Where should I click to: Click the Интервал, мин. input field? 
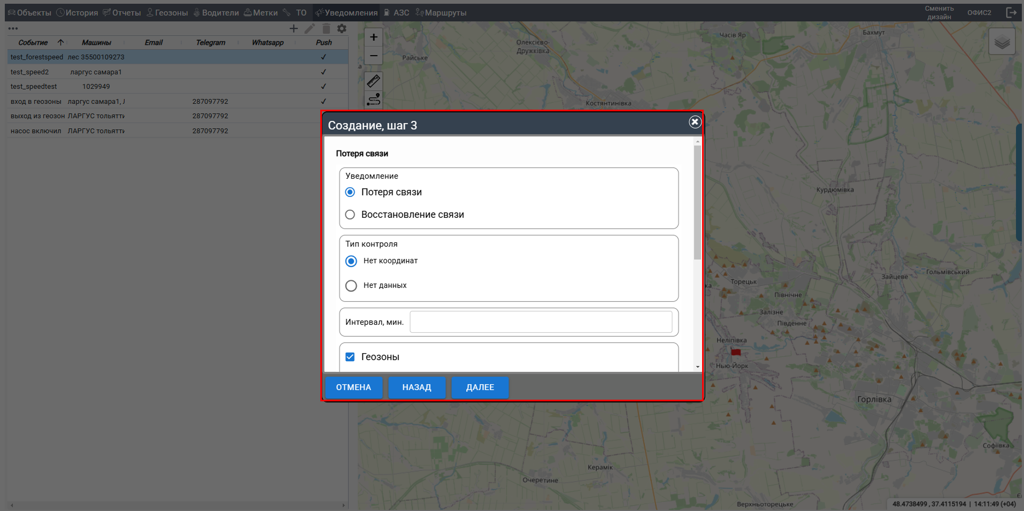[541, 322]
